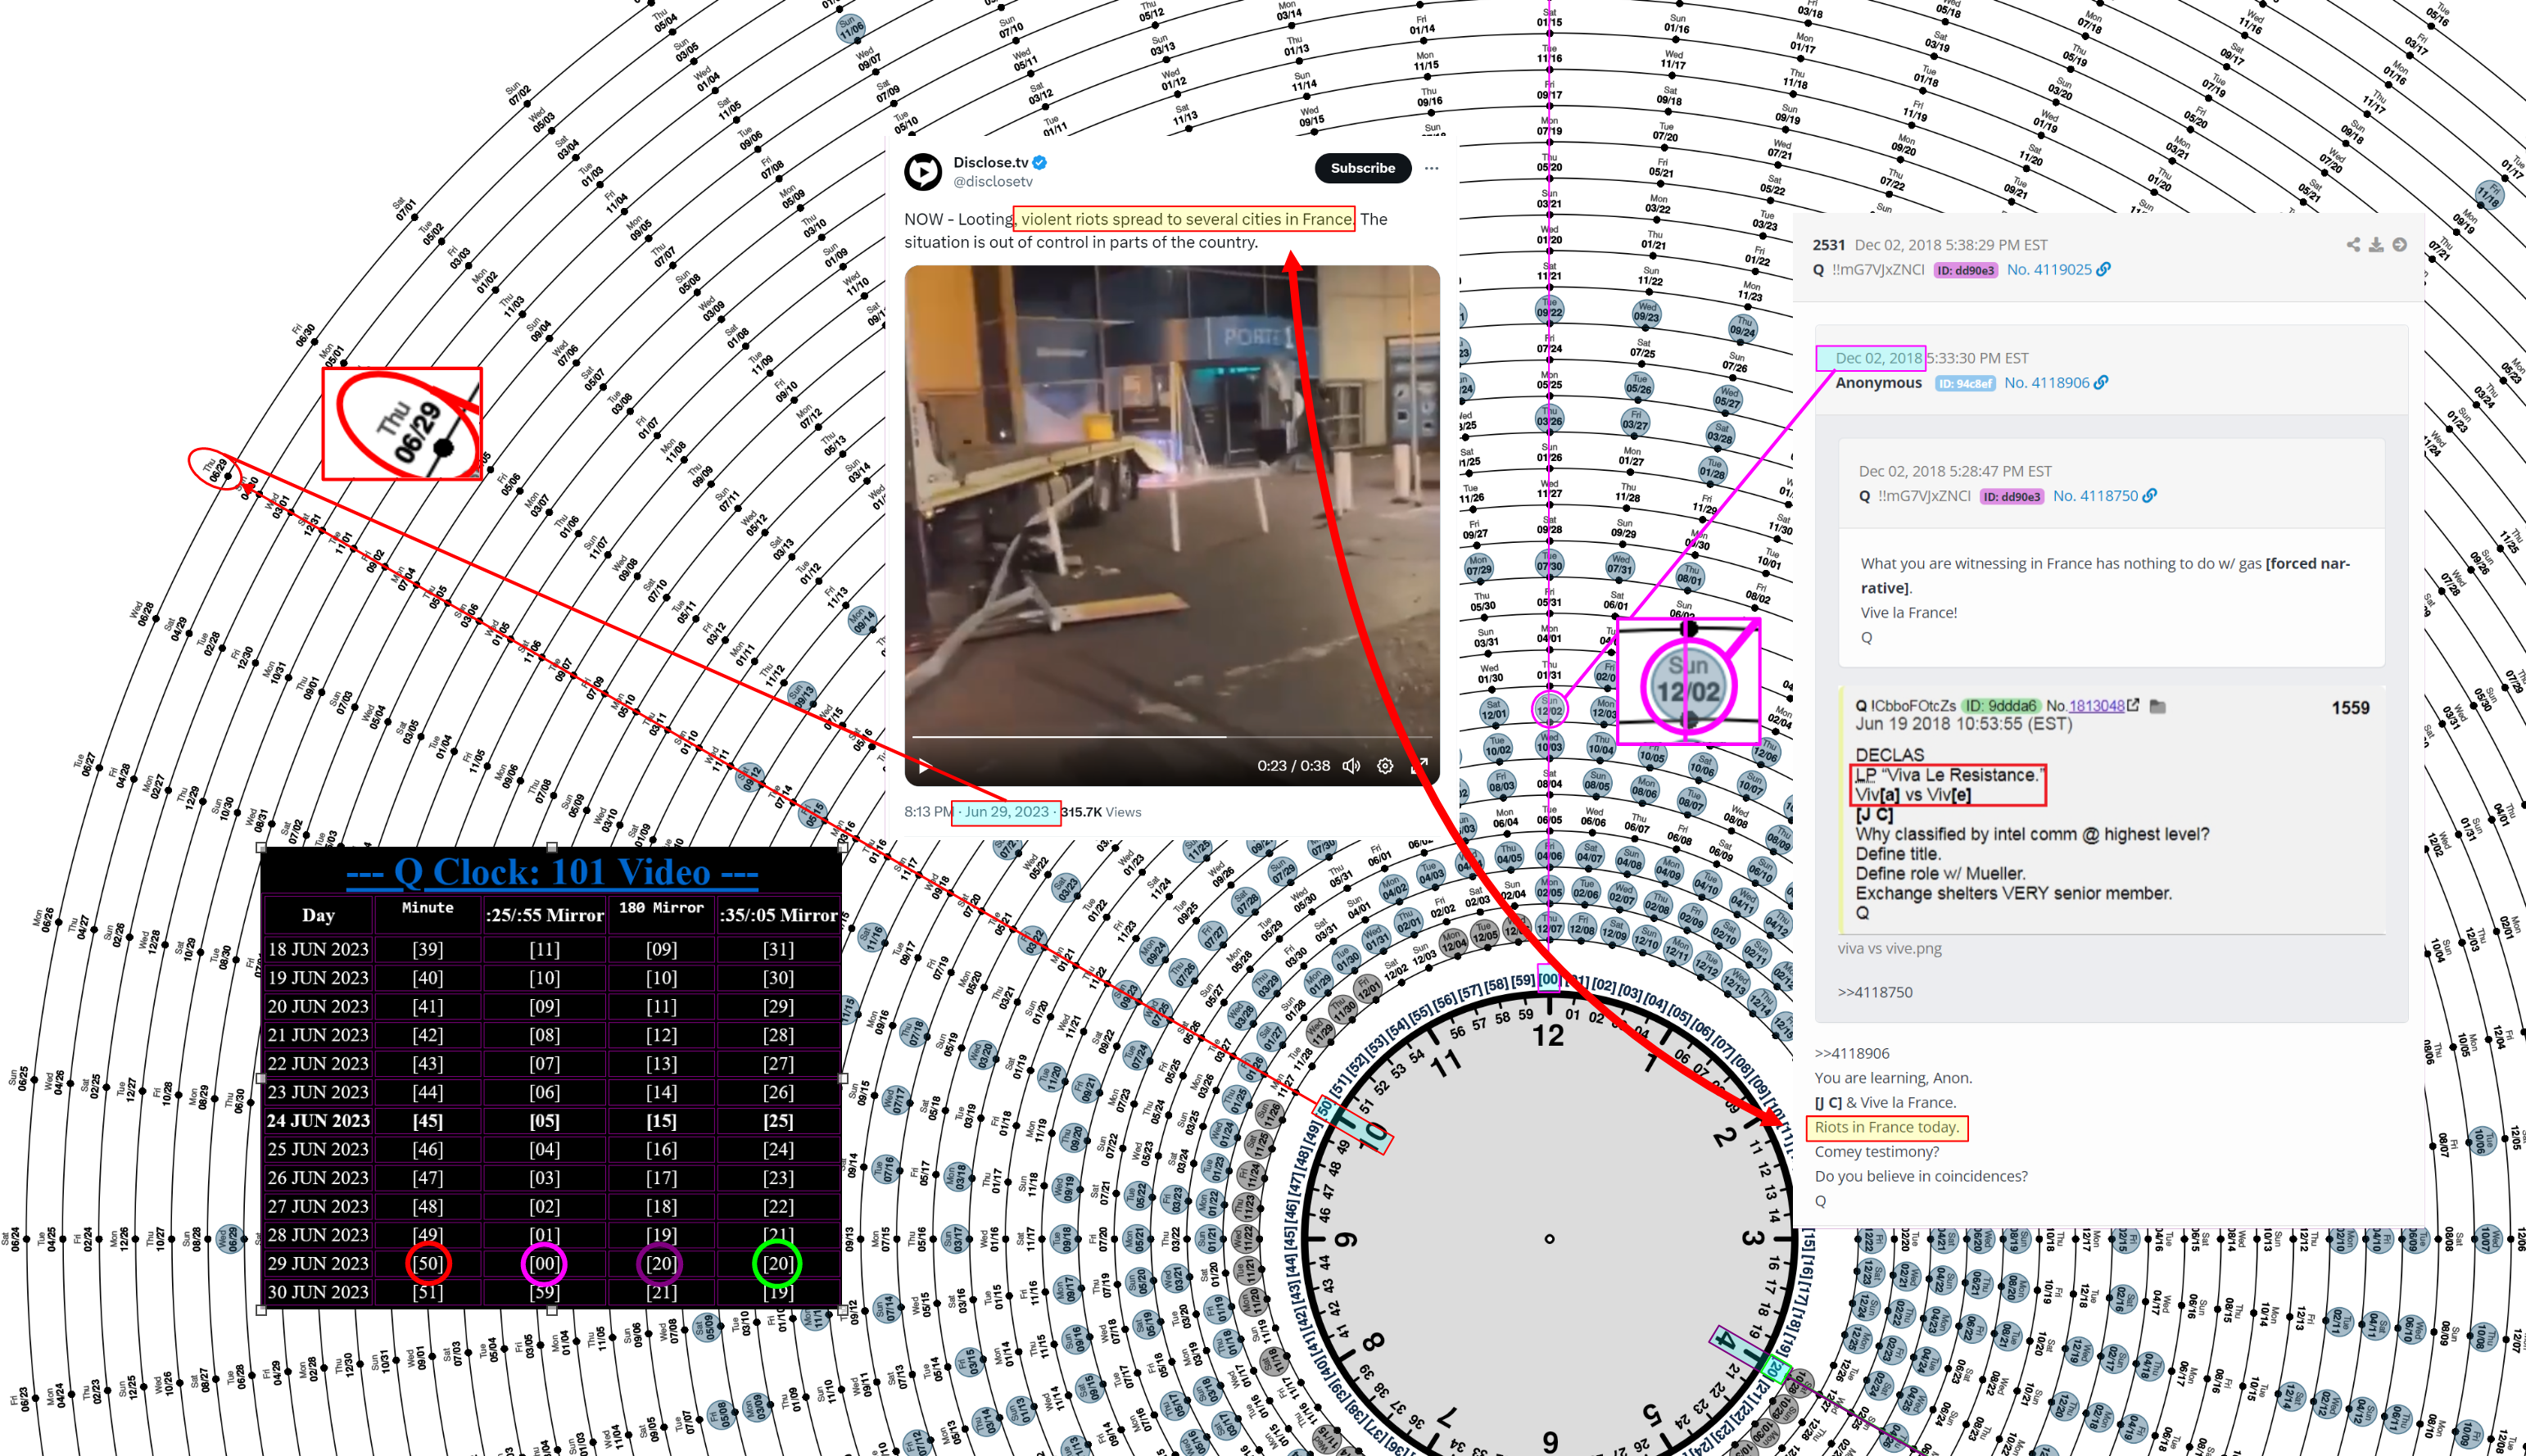
Task: Click the 'Do you believe in coincidences?' line
Action: tap(1921, 1176)
